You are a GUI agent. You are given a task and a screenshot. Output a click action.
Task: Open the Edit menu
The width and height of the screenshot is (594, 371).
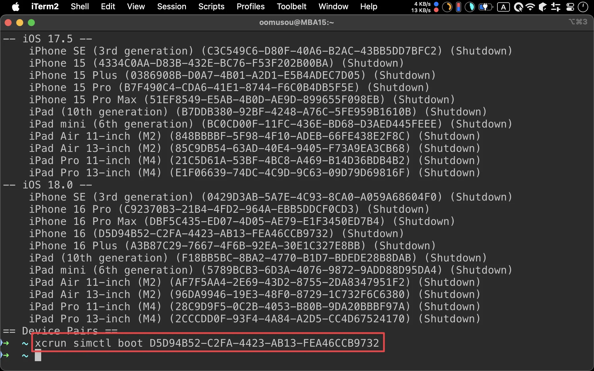coord(108,6)
